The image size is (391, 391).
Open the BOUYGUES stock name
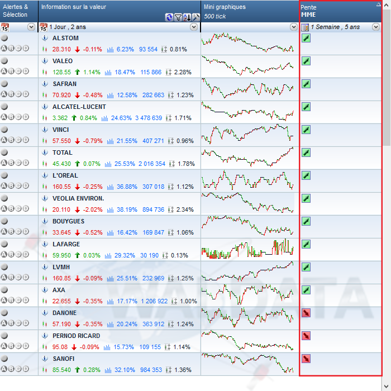(x=68, y=221)
